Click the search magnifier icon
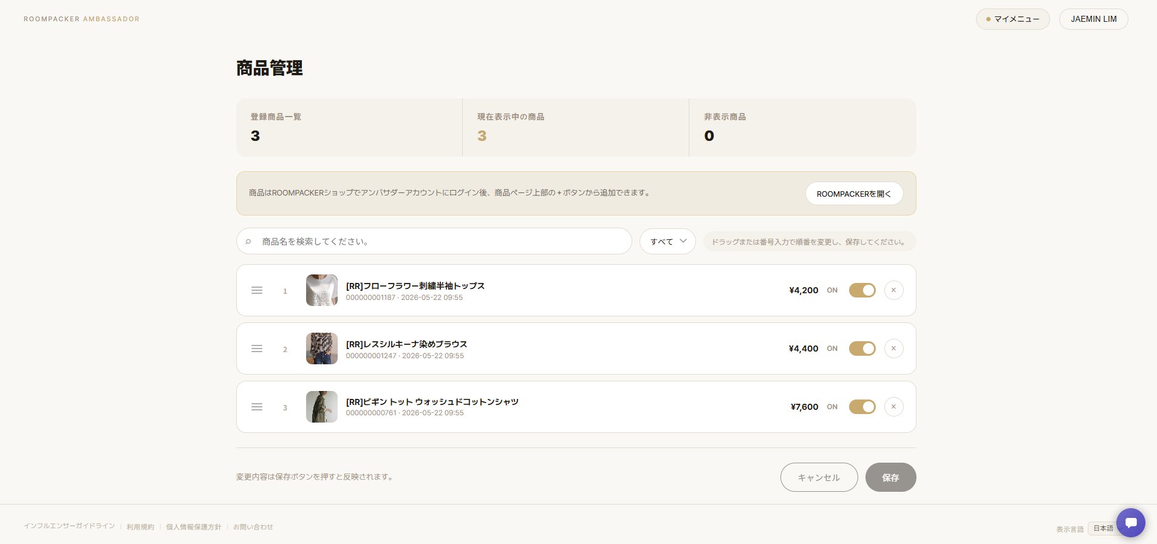The width and height of the screenshot is (1157, 544). coord(248,242)
